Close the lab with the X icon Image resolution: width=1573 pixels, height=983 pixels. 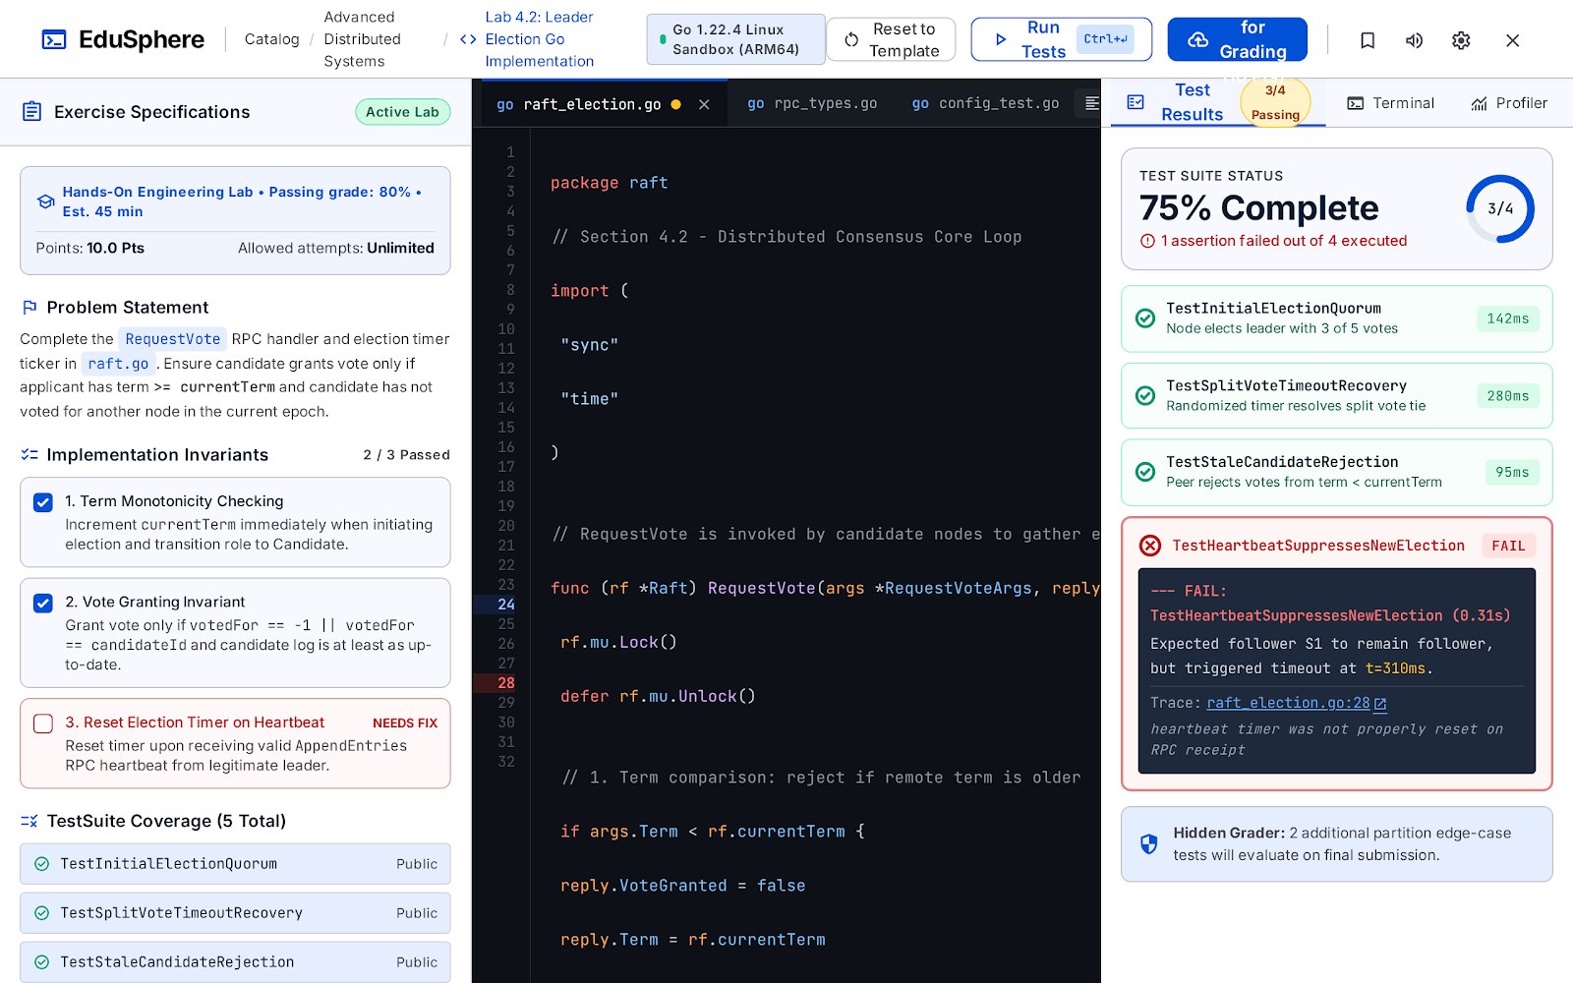click(x=1513, y=40)
